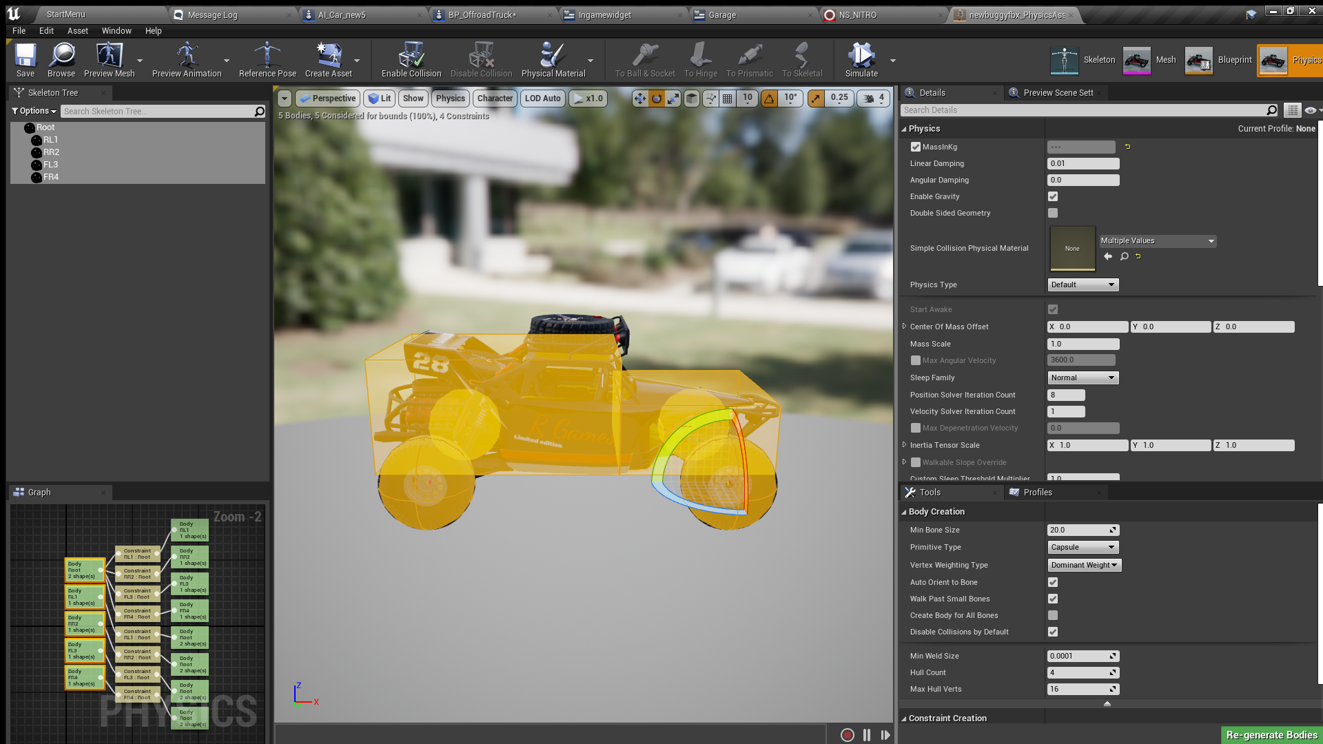Viewport: 1323px width, 744px height.
Task: Click the Re-generate Bodies button
Action: [1271, 735]
